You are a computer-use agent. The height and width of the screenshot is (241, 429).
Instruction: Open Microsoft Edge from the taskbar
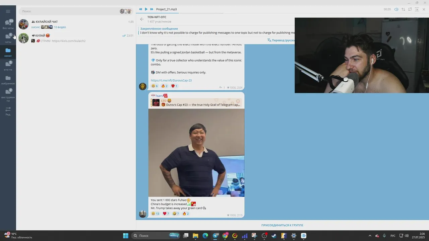point(205,236)
